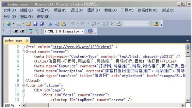The image size is (192, 108).
Task: Click the Comment Selection lines icon
Action: point(31,31)
